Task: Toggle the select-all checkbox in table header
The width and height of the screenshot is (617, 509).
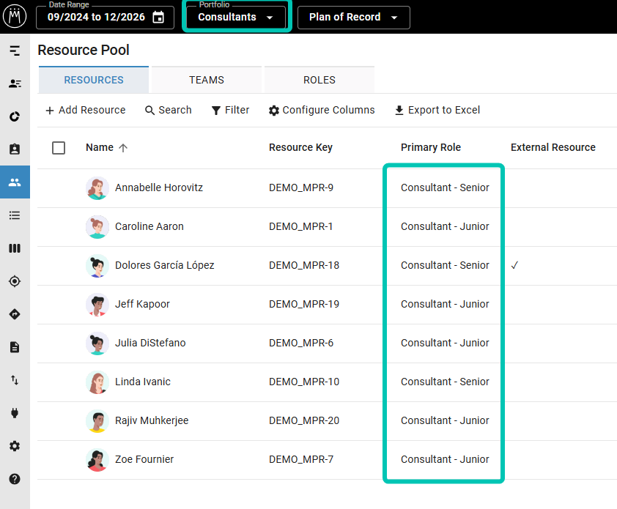Action: click(x=59, y=148)
